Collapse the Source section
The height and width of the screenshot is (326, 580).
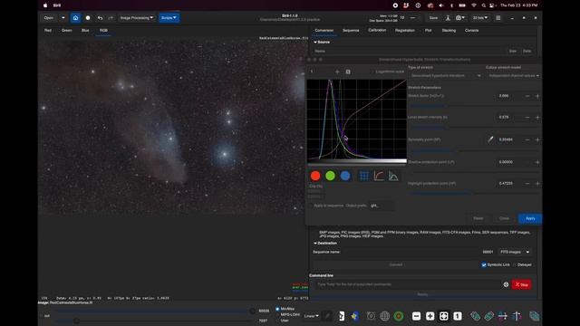pos(323,43)
